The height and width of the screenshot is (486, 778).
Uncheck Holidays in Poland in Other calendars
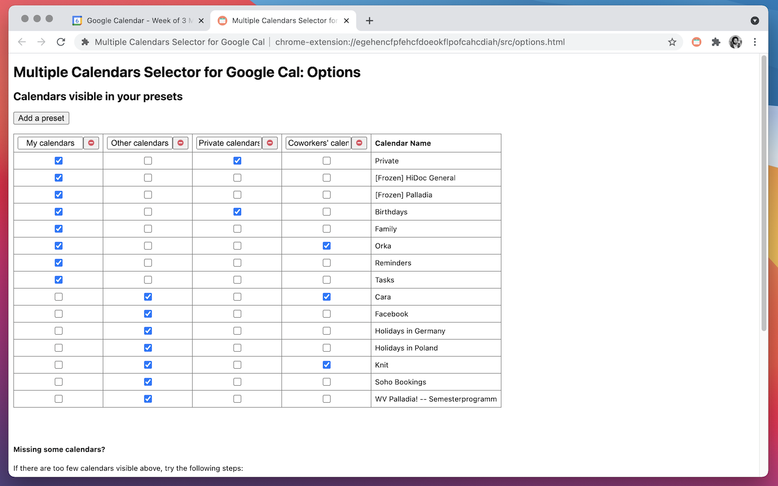(148, 348)
